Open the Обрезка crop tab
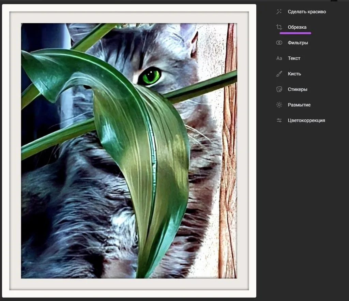Viewport: 349px width, 301px height. point(297,27)
